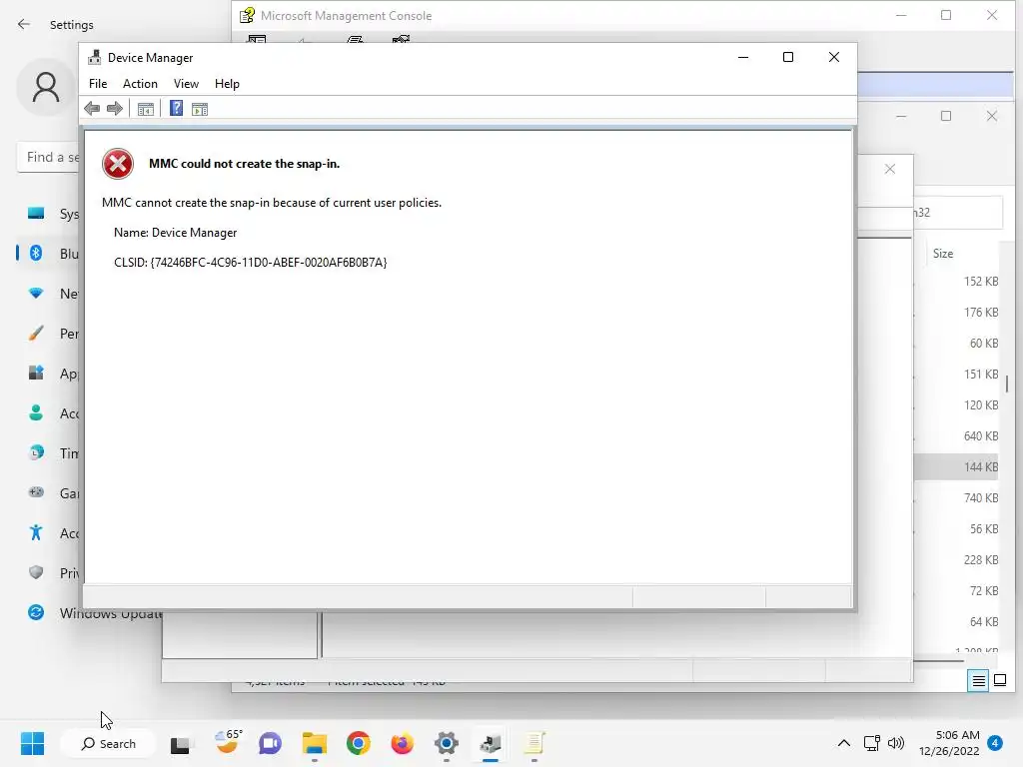Image resolution: width=1023 pixels, height=767 pixels.
Task: Toggle Show/Hide Console Tree toolbar icon
Action: (x=146, y=109)
